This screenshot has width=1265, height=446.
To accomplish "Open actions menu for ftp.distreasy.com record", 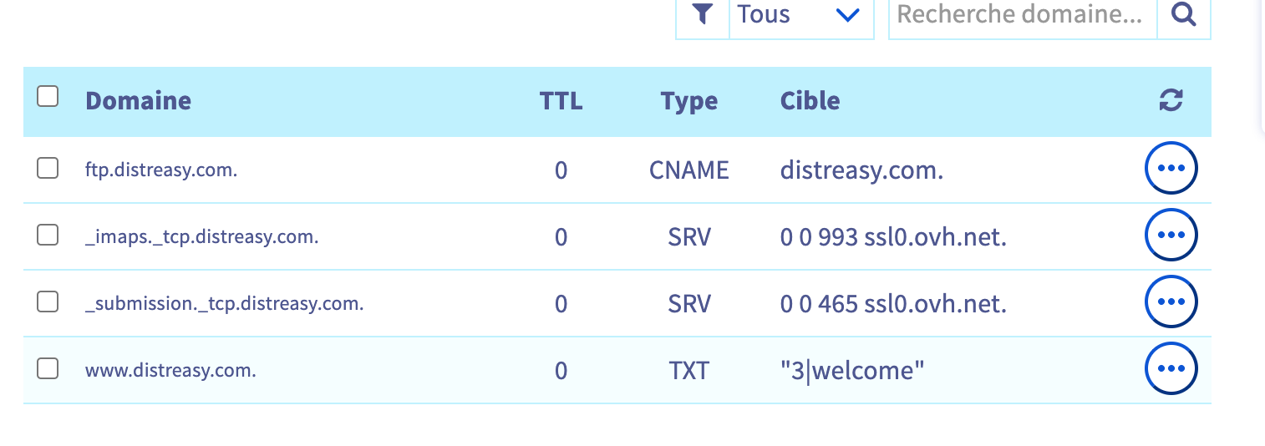I will point(1171,169).
